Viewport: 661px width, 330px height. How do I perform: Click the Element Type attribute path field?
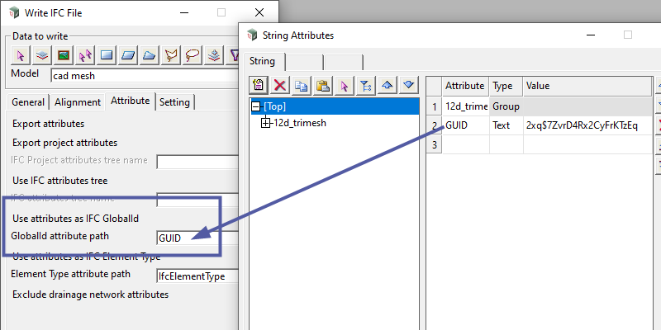197,276
